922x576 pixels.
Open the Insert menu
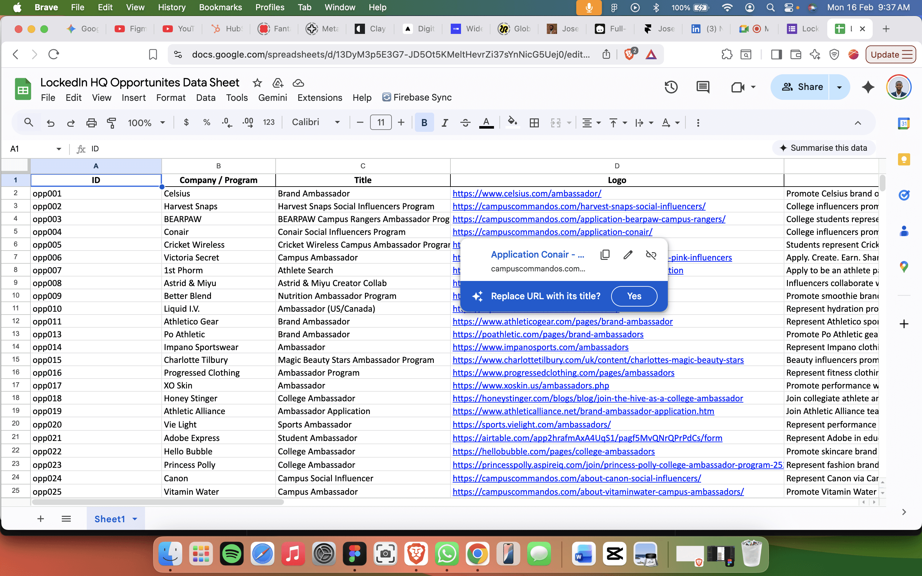[x=133, y=98]
